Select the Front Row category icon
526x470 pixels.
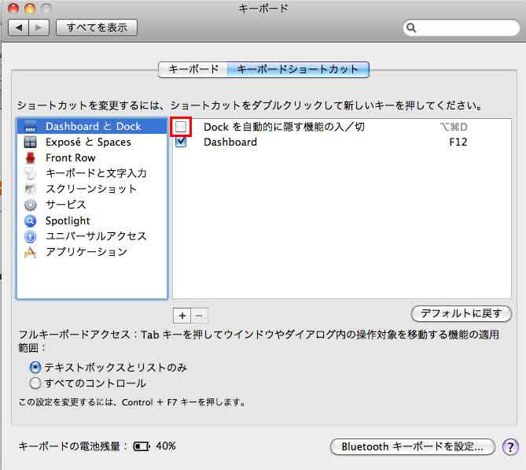tap(31, 157)
